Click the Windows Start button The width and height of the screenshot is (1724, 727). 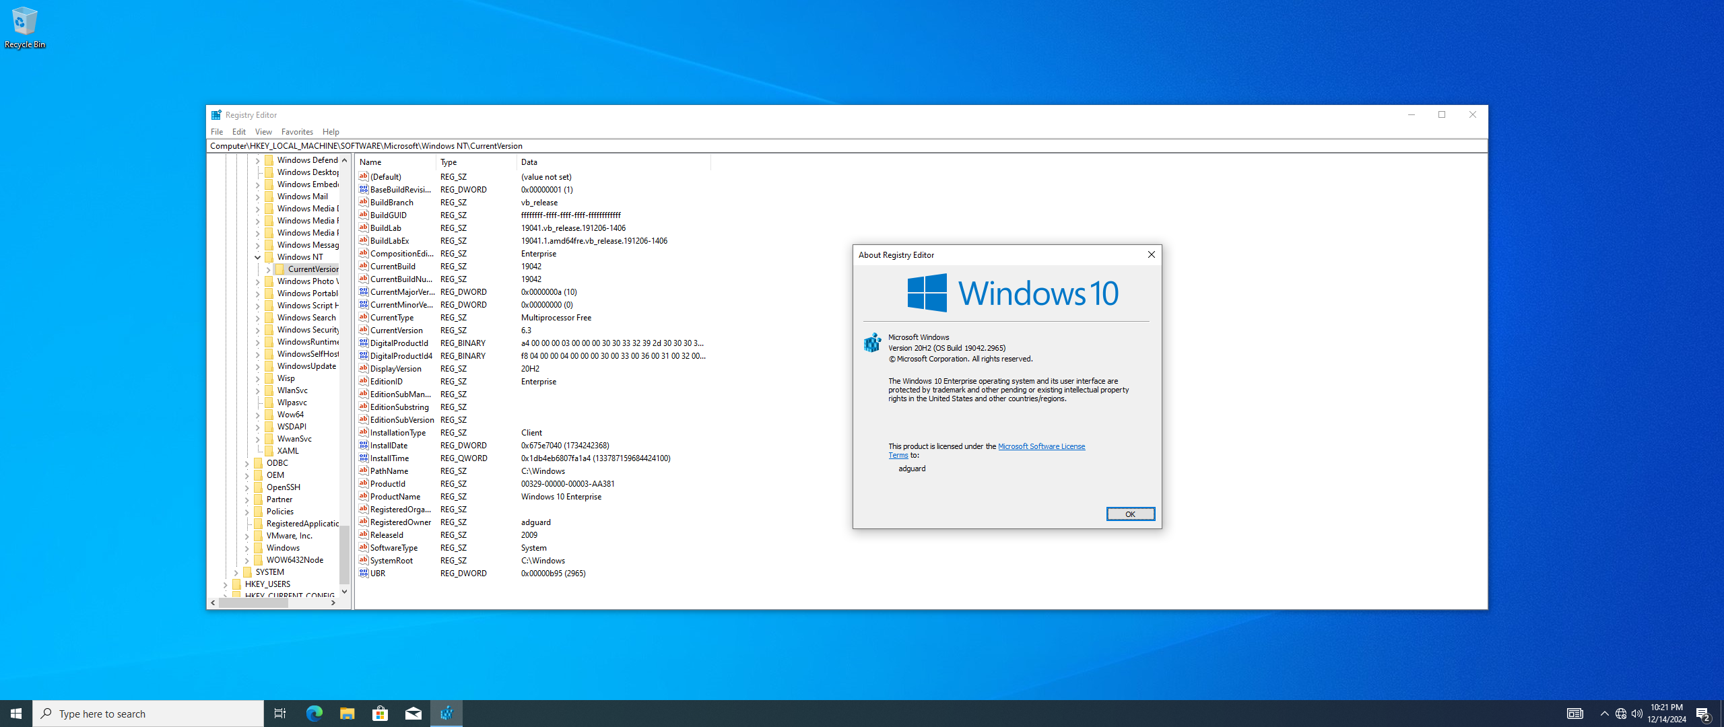pyautogui.click(x=16, y=714)
